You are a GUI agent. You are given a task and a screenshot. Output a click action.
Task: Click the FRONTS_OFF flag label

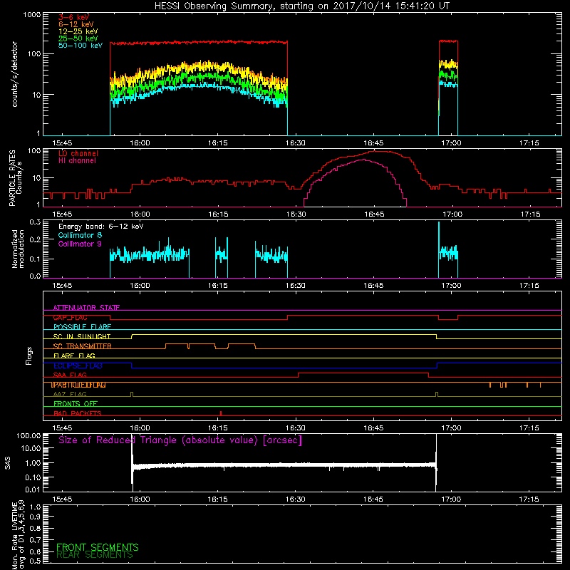76,404
